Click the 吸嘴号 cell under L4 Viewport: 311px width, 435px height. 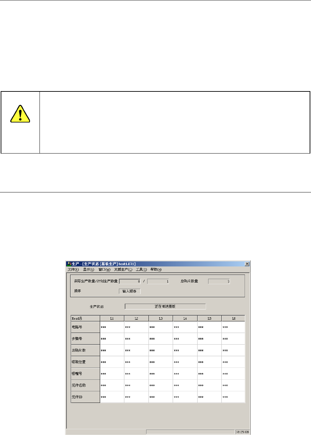click(185, 374)
